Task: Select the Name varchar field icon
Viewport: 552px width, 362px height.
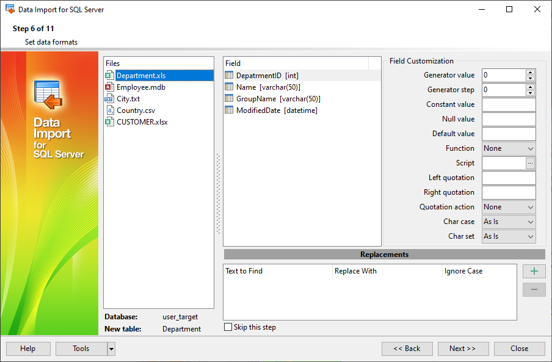Action: pyautogui.click(x=227, y=87)
